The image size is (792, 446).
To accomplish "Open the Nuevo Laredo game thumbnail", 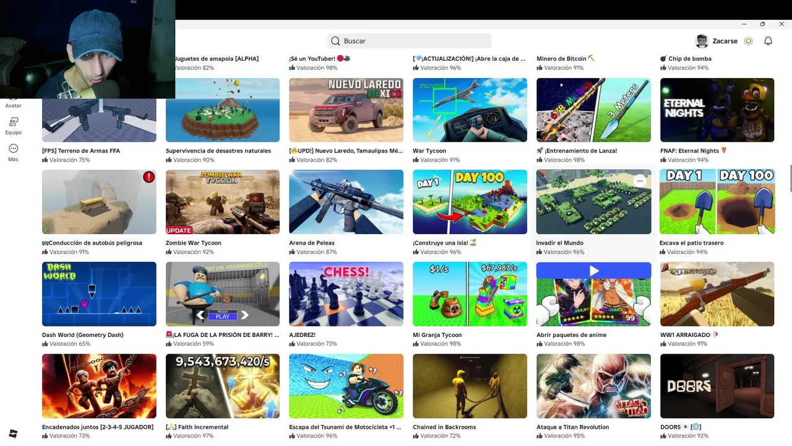I will point(346,110).
